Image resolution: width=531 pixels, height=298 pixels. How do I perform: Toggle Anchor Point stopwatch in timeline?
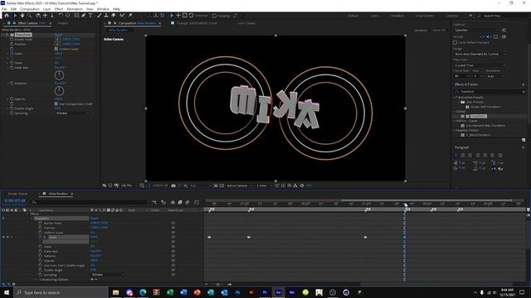(41, 223)
